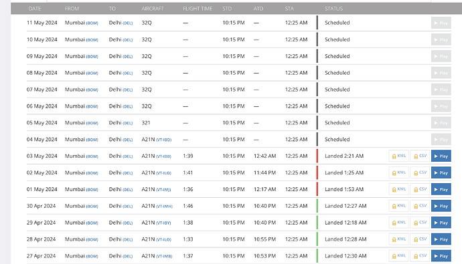Click locked KML download for 27 Apr 2024

point(398,256)
